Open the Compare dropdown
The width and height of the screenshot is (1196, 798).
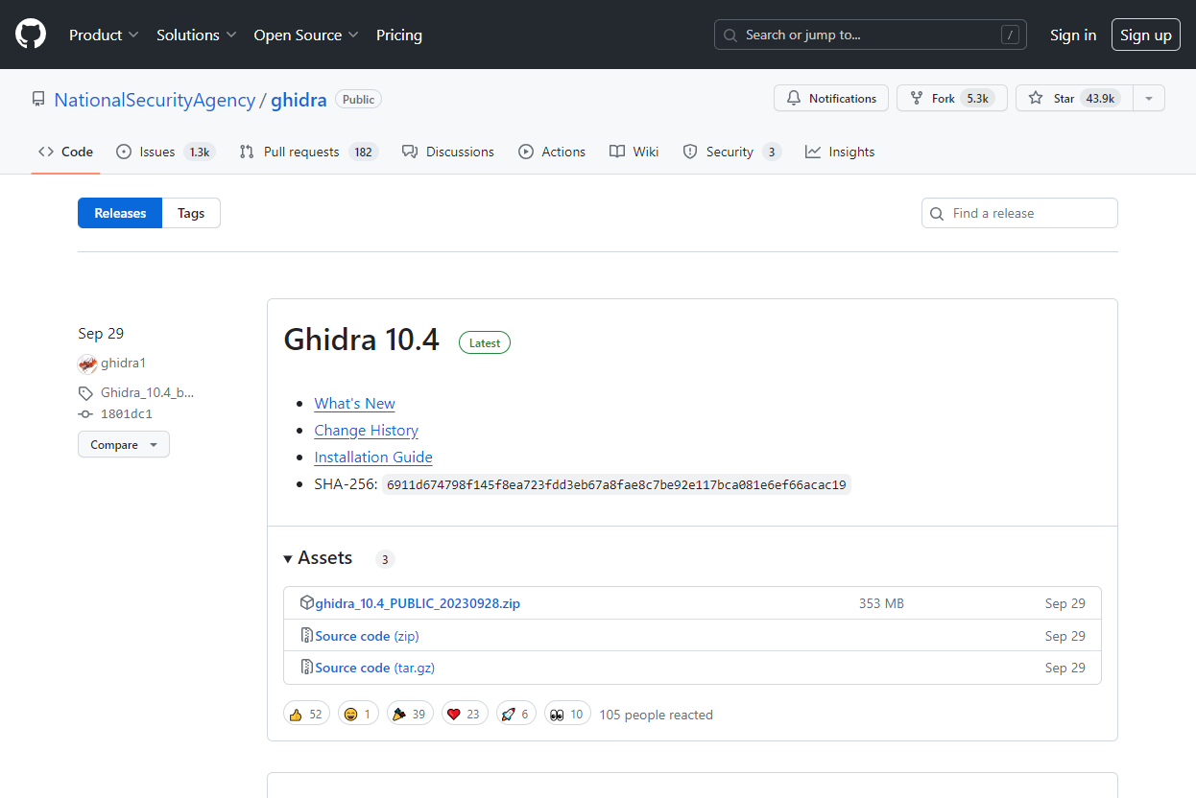click(x=124, y=445)
